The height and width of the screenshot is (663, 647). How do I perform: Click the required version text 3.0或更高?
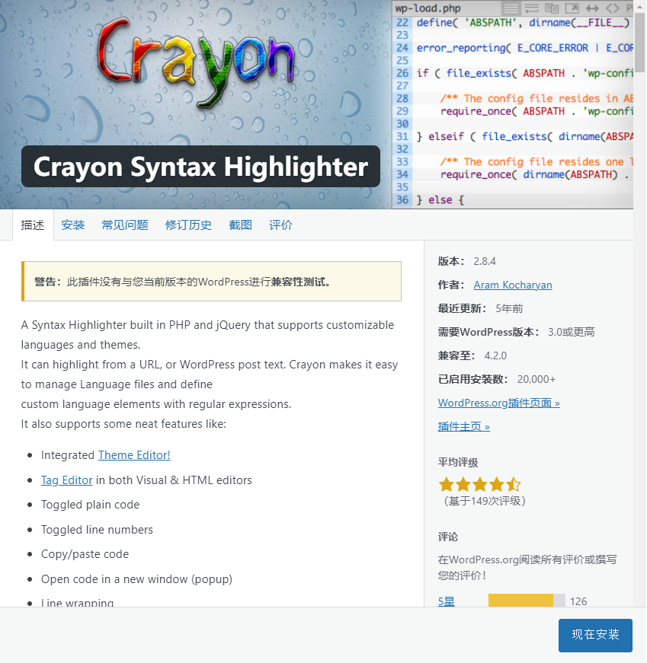click(x=572, y=333)
